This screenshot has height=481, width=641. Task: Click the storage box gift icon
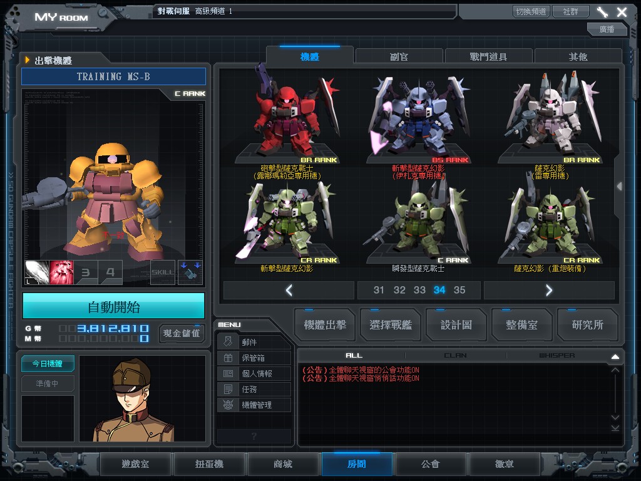pyautogui.click(x=228, y=358)
